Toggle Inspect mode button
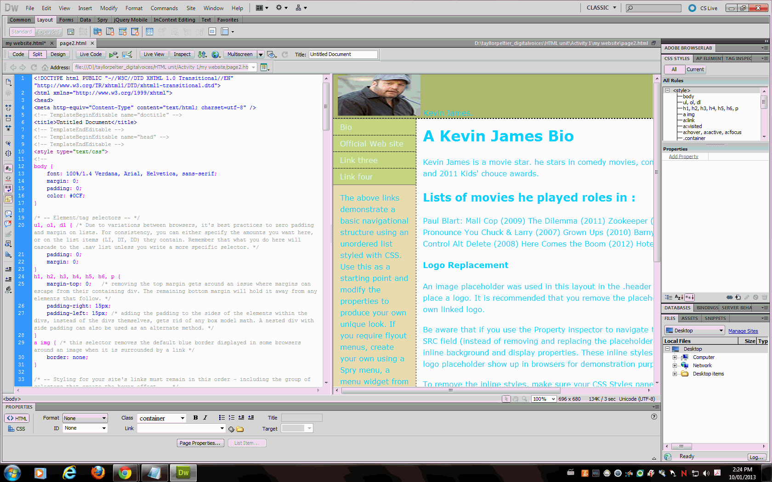Screen dimensions: 772x482 182,54
